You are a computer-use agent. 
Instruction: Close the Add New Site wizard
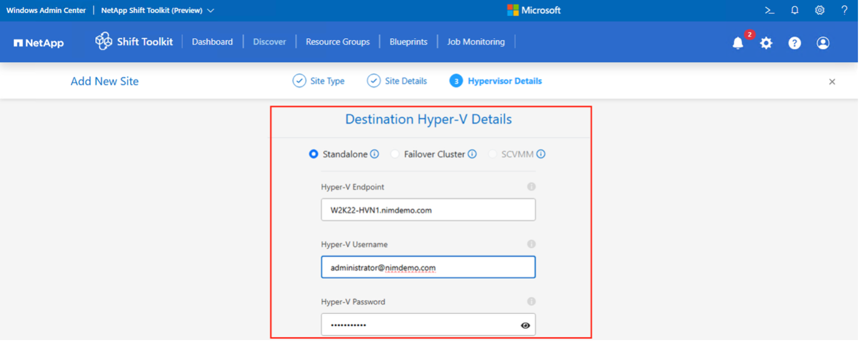832,81
